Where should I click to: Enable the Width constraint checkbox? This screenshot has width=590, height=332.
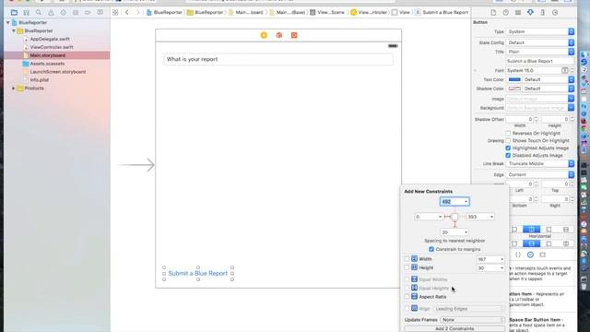coord(407,259)
